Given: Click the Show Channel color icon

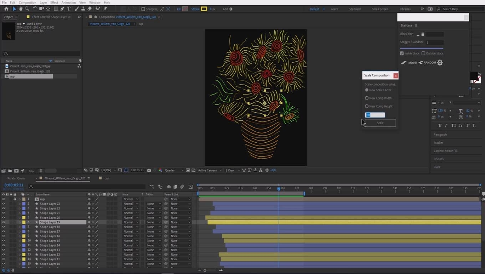Looking at the screenshot, I should tap(160, 171).
